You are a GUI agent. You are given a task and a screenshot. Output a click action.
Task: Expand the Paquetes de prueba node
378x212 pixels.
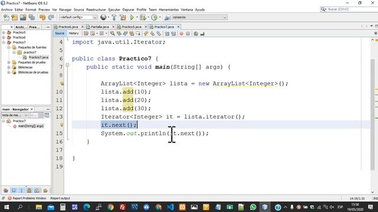[9, 62]
